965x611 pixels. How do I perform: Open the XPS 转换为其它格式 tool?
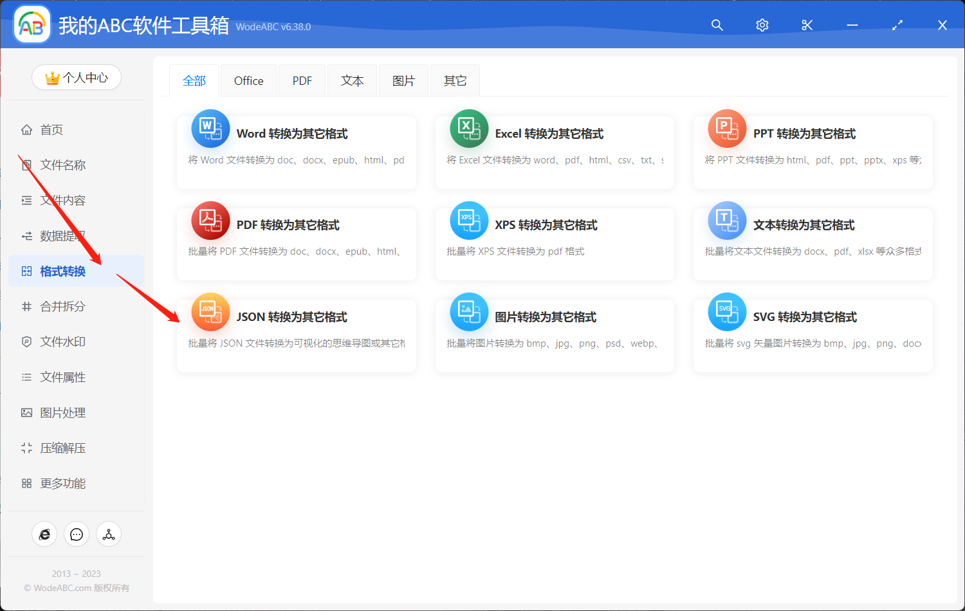(x=554, y=244)
